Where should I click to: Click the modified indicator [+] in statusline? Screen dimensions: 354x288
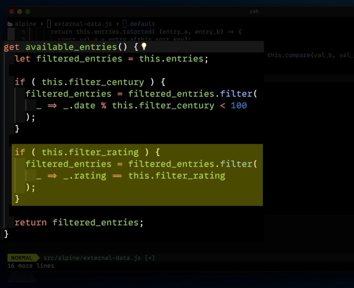click(x=150, y=258)
